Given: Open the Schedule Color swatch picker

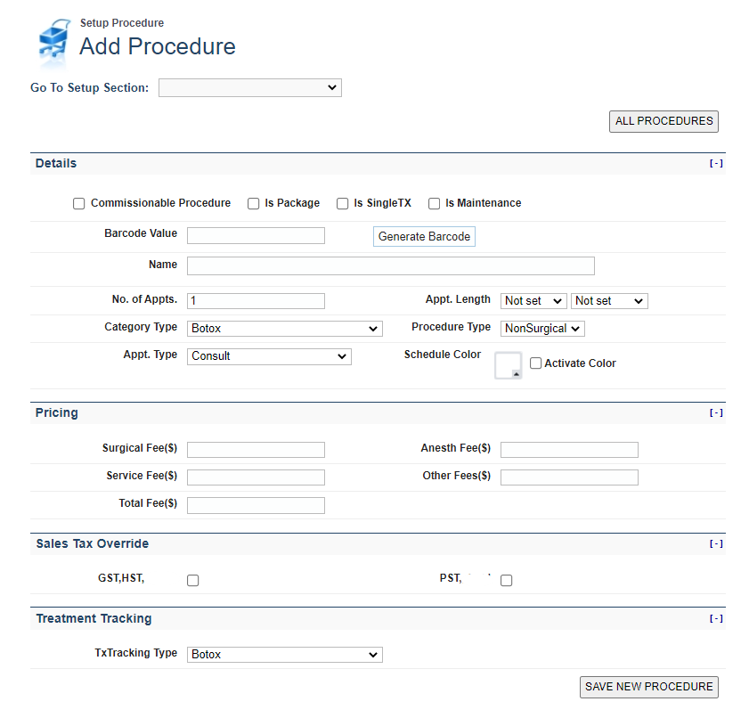Looking at the screenshot, I should tap(508, 365).
